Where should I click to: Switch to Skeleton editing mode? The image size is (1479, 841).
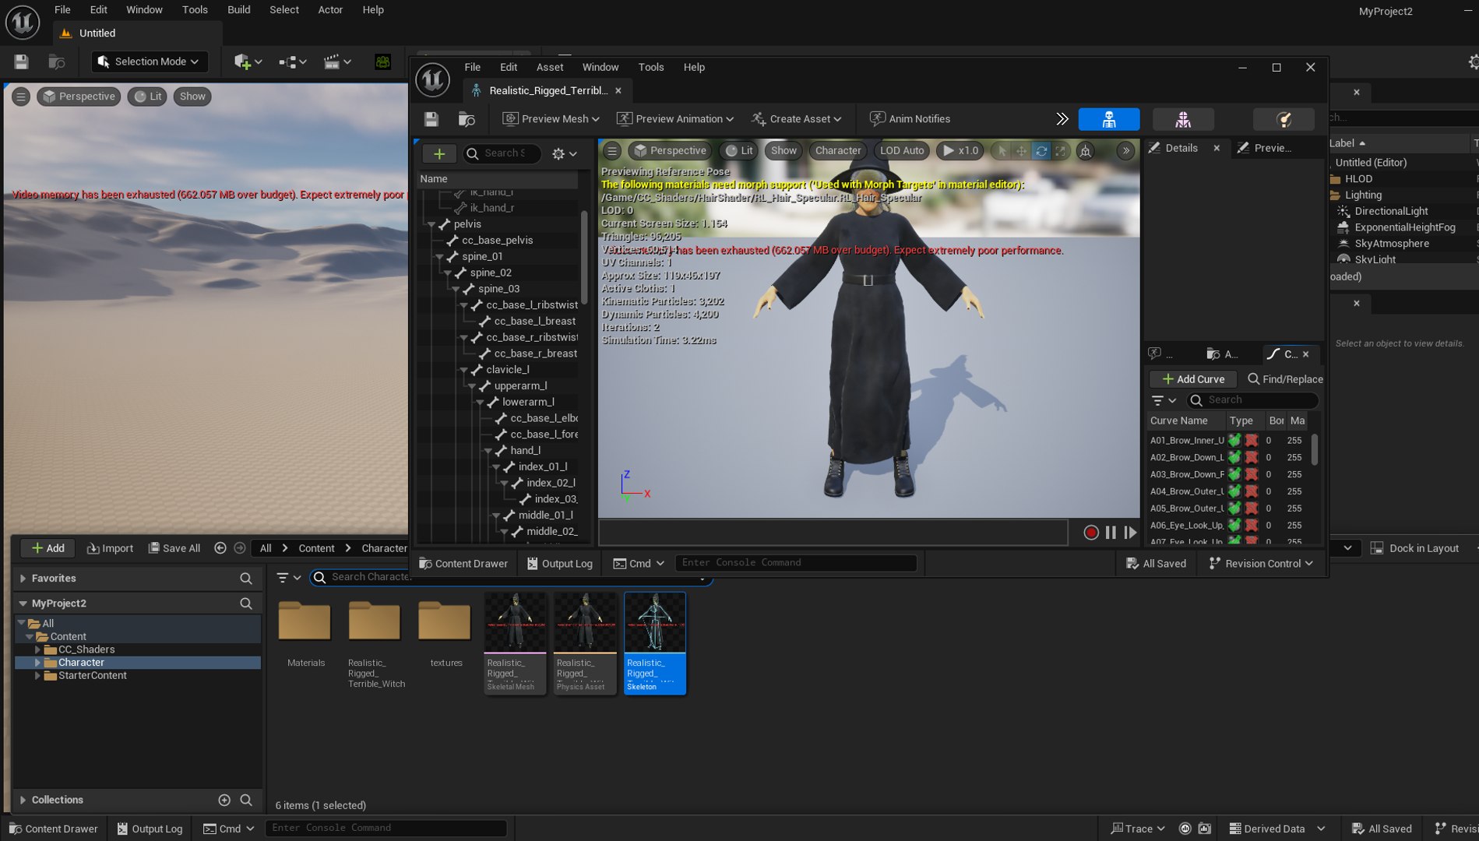[1108, 119]
